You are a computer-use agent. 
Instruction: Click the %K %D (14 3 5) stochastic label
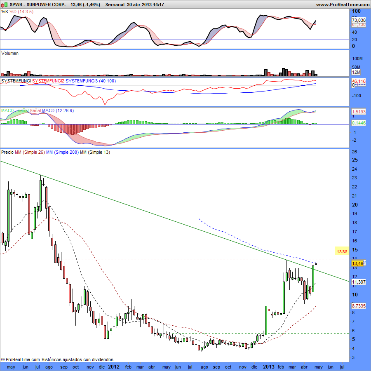pos(17,12)
